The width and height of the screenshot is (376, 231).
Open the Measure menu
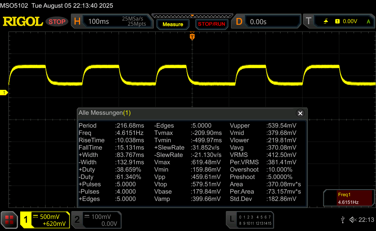(173, 24)
